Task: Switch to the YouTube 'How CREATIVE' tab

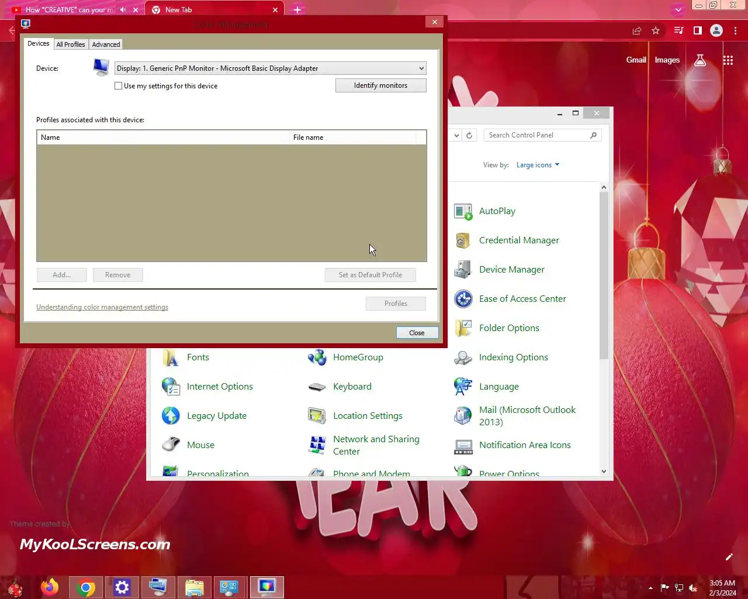Action: pyautogui.click(x=69, y=10)
